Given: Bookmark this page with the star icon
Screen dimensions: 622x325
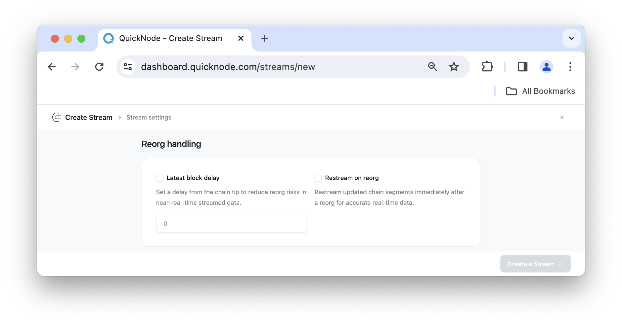Looking at the screenshot, I should 454,67.
